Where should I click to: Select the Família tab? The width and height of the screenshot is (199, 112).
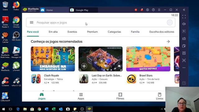pos(135,32)
